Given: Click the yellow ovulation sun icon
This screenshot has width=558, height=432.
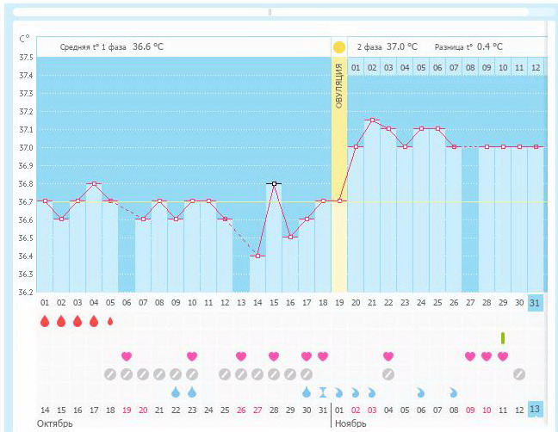Looking at the screenshot, I should click(339, 46).
